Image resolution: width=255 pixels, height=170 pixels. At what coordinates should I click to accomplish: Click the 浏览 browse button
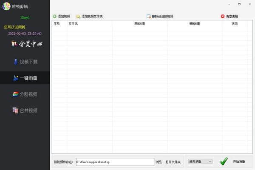[159, 162]
